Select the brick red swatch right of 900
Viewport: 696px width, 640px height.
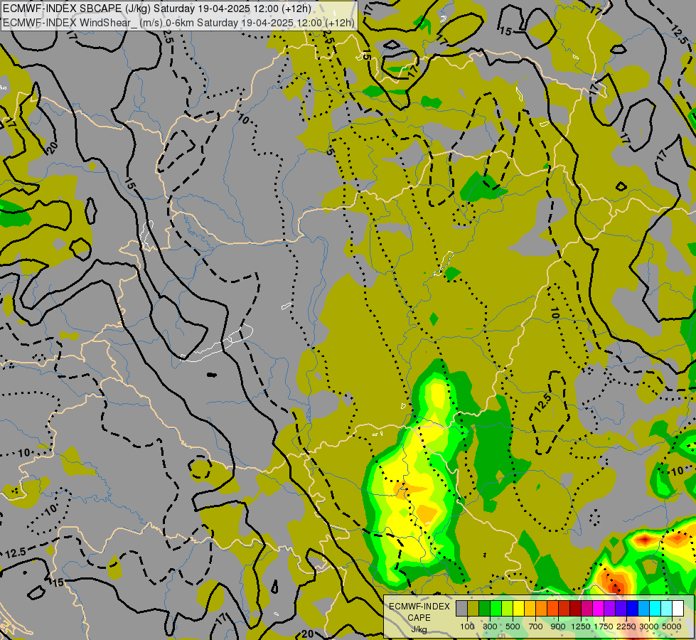click(564, 609)
